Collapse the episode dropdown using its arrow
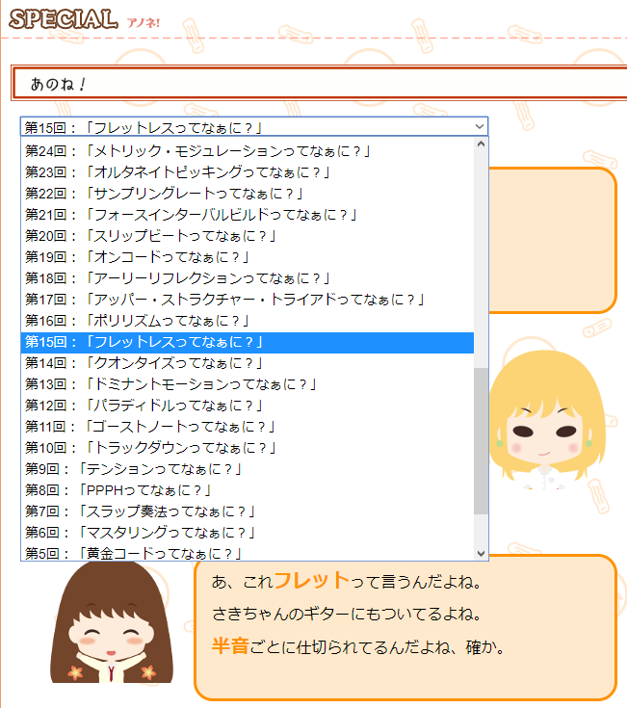The height and width of the screenshot is (708, 627). (480, 127)
